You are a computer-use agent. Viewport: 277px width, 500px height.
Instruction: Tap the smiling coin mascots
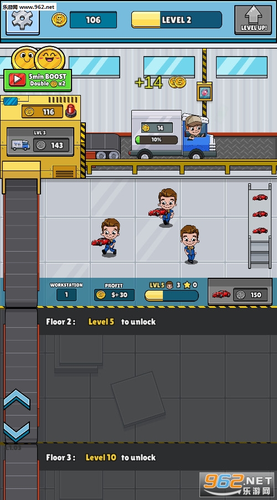click(x=38, y=58)
